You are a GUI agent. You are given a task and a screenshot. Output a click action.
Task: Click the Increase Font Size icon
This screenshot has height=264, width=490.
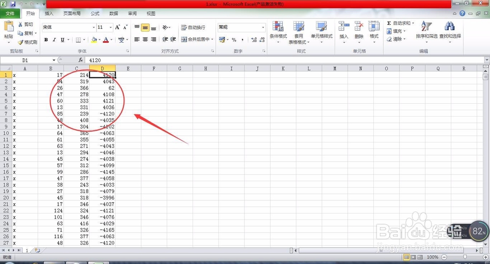click(118, 27)
